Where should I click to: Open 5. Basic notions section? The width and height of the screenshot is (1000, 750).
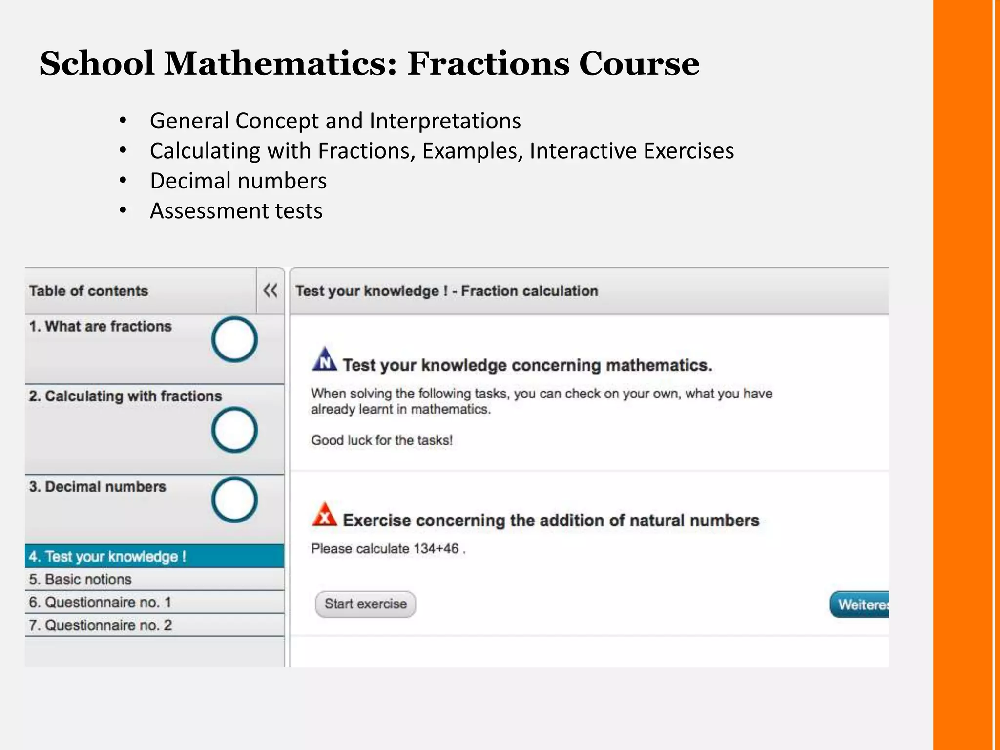[x=154, y=579]
